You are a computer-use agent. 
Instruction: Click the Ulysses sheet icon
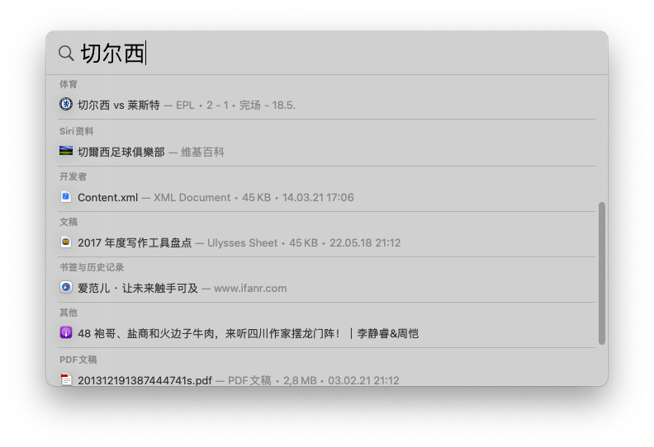click(x=66, y=242)
